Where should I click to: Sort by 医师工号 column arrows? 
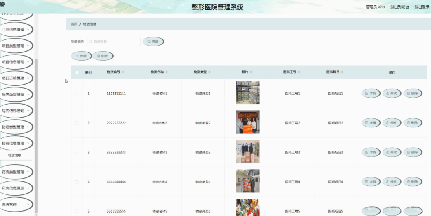[x=299, y=72]
